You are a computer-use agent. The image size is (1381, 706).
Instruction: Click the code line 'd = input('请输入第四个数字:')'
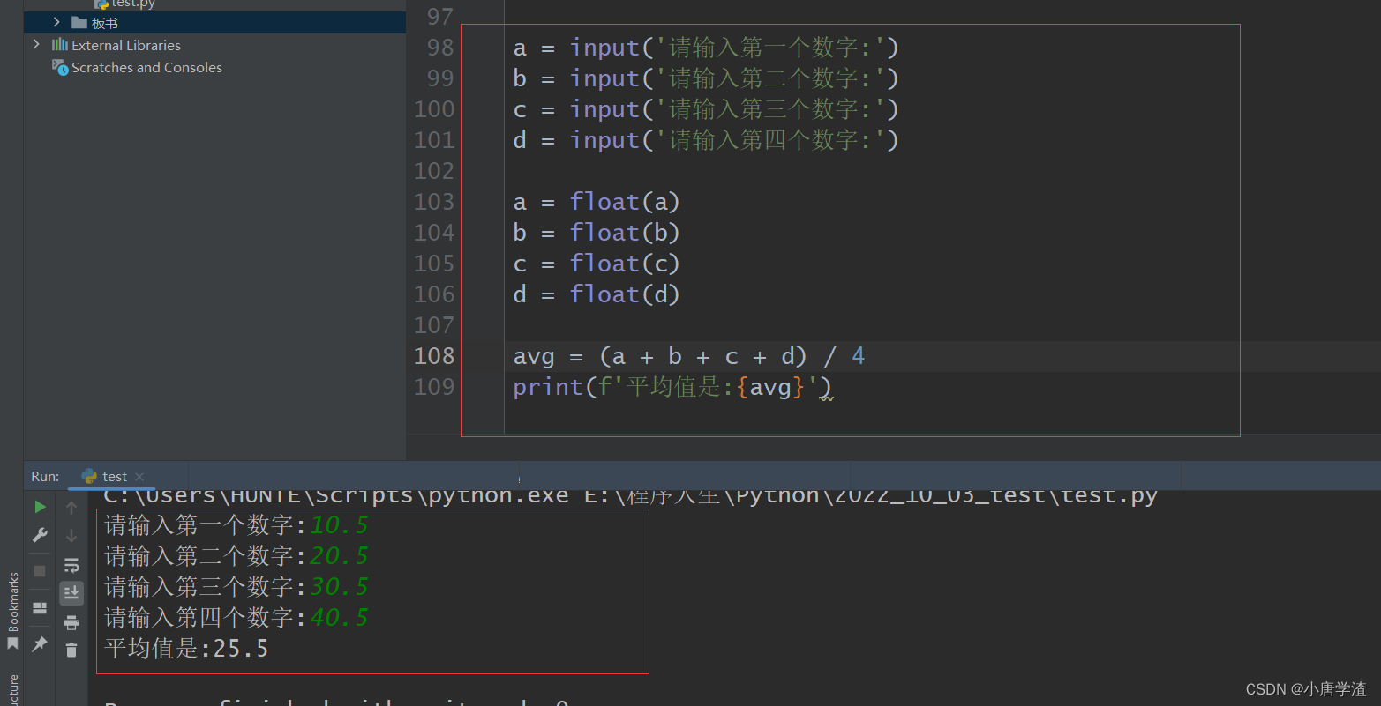pyautogui.click(x=706, y=140)
